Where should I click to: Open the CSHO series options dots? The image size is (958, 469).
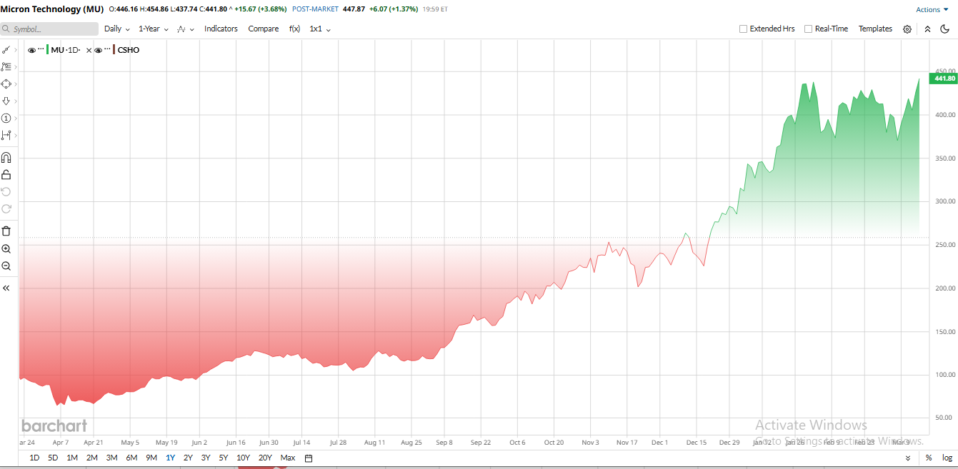107,50
